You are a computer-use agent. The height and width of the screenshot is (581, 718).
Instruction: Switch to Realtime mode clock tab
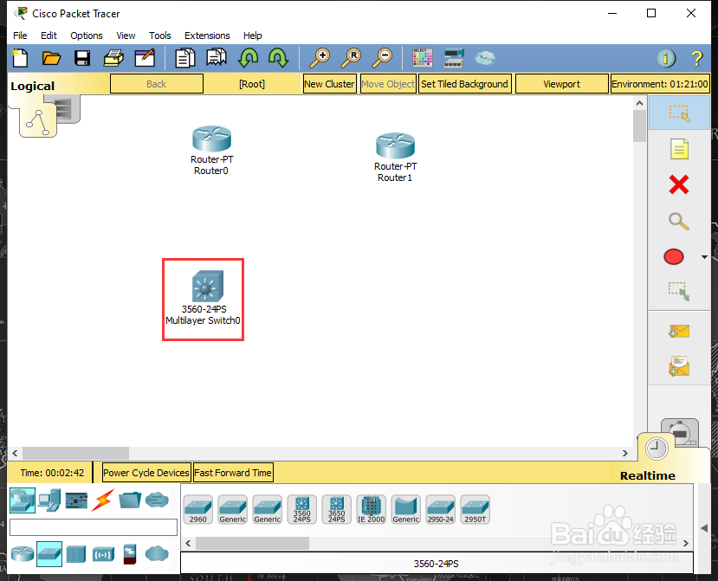pyautogui.click(x=657, y=449)
